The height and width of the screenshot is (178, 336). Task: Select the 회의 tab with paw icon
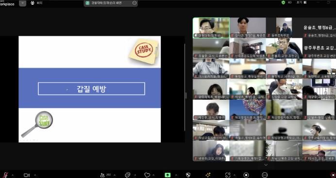[x=36, y=3]
